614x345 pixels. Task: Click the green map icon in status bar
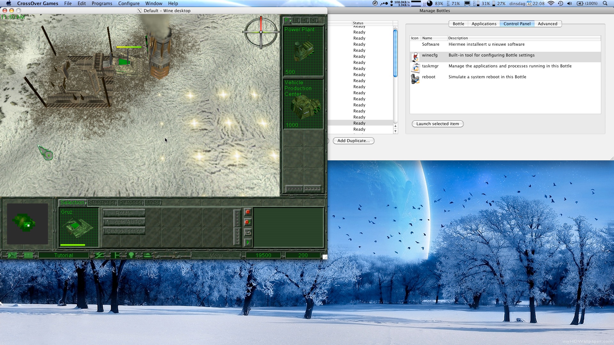[x=13, y=255]
